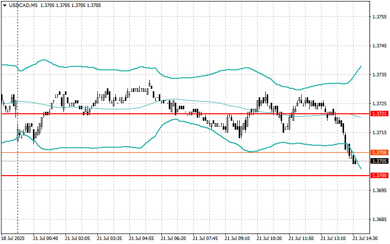Select the USDCAD,M5 symbol title
Screen dimensions: 390x244
coord(23,5)
